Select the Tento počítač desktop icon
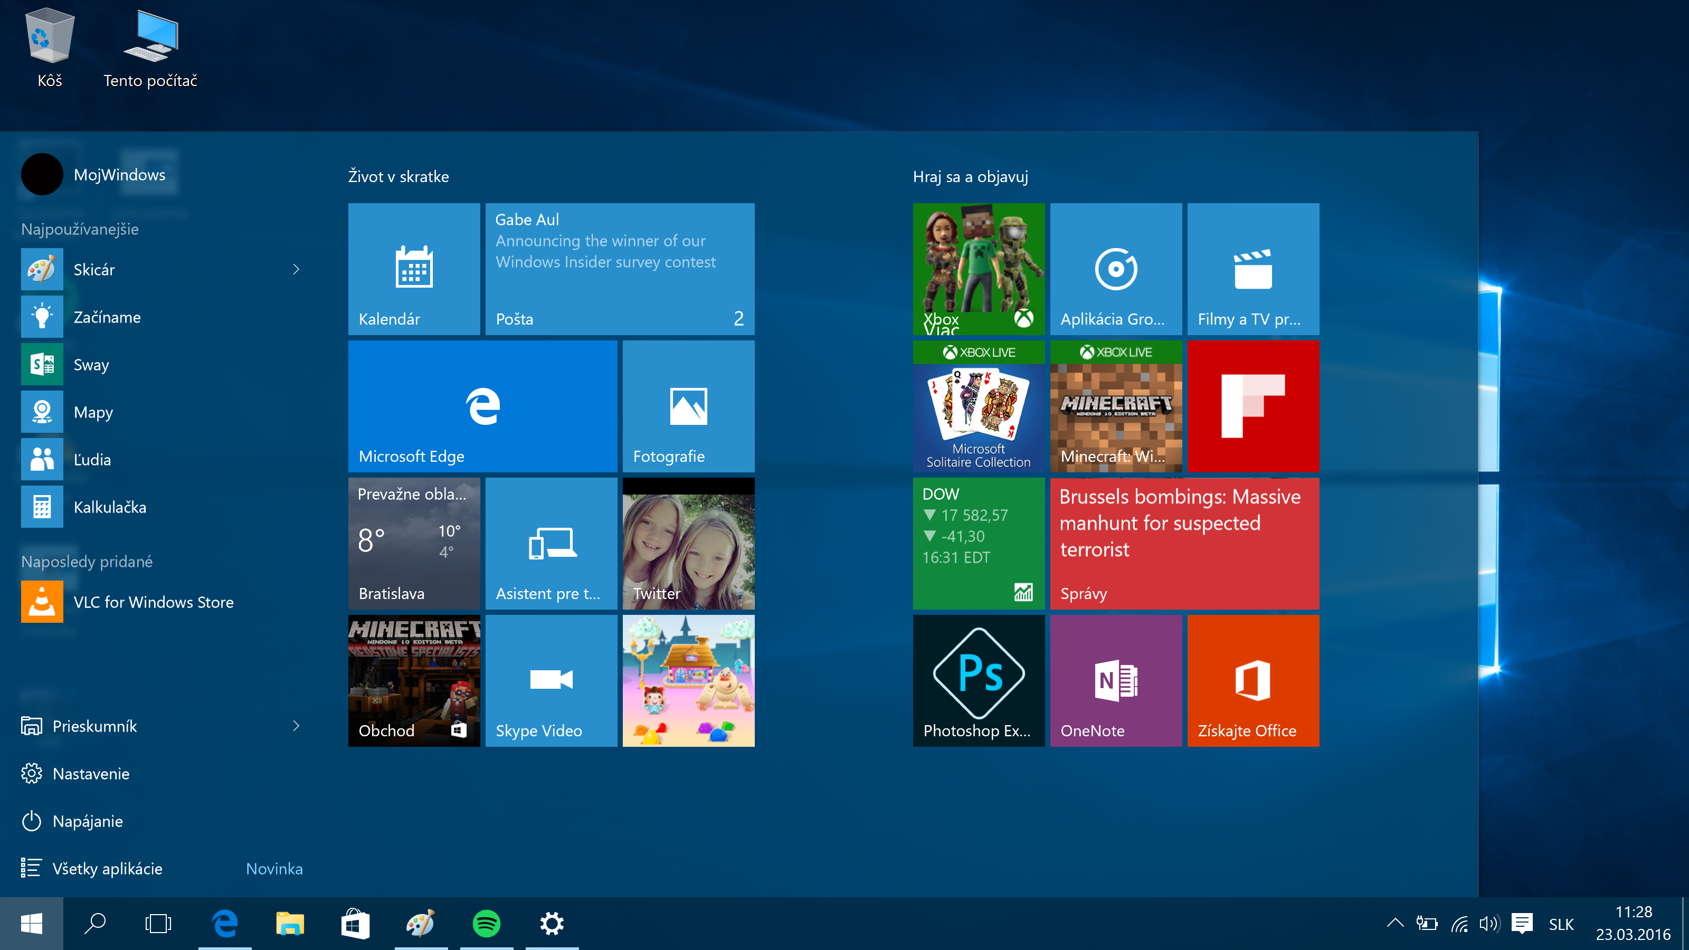1689x950 pixels. tap(150, 49)
